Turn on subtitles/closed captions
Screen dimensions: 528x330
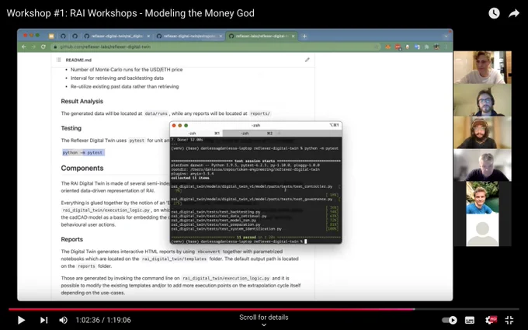point(470,320)
